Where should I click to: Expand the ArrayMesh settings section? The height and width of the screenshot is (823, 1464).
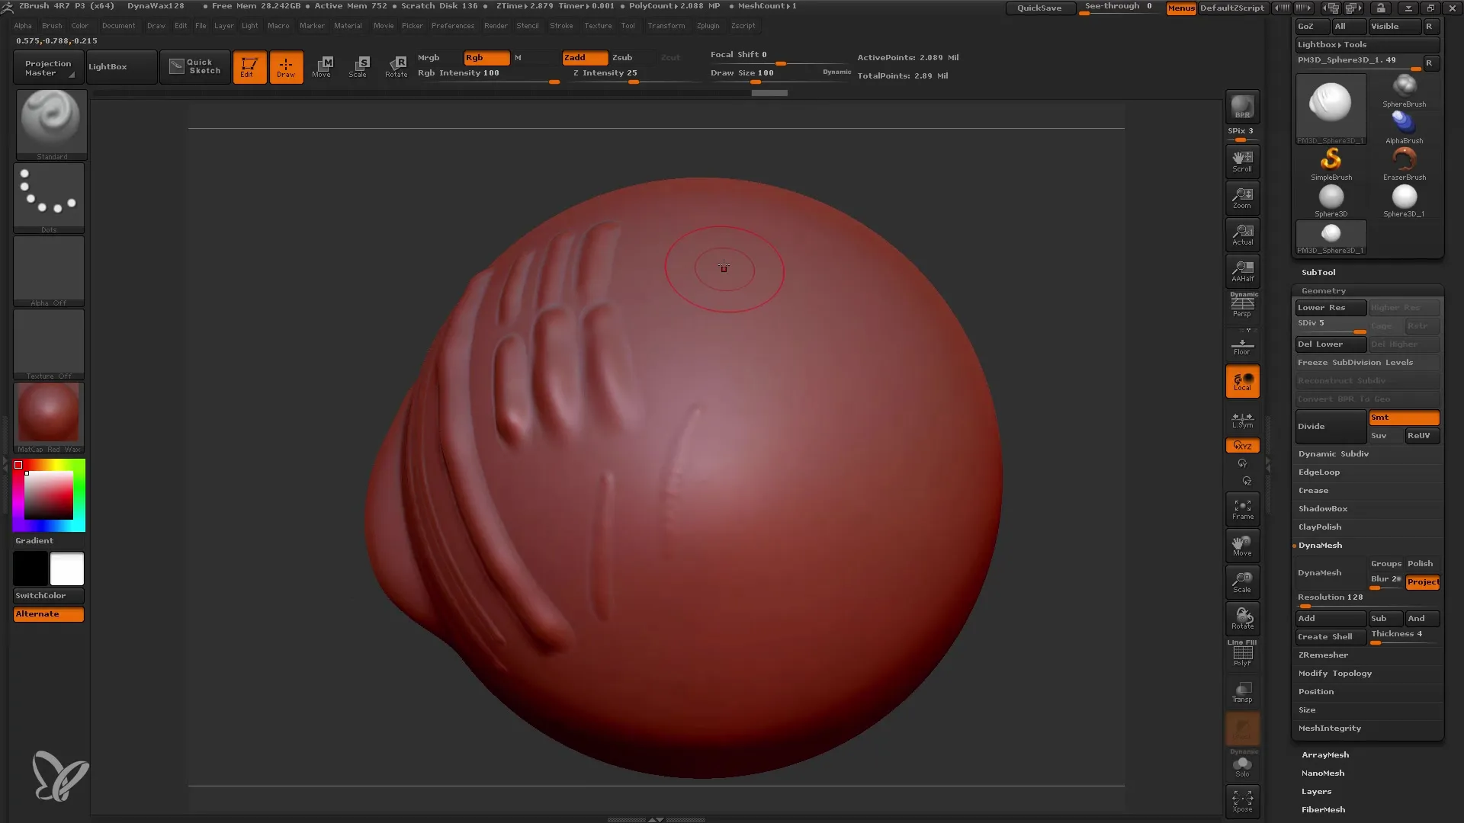[x=1324, y=754]
